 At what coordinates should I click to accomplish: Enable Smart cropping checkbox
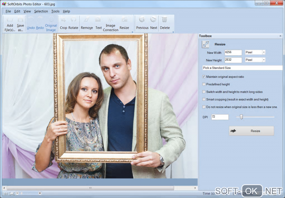[204, 99]
